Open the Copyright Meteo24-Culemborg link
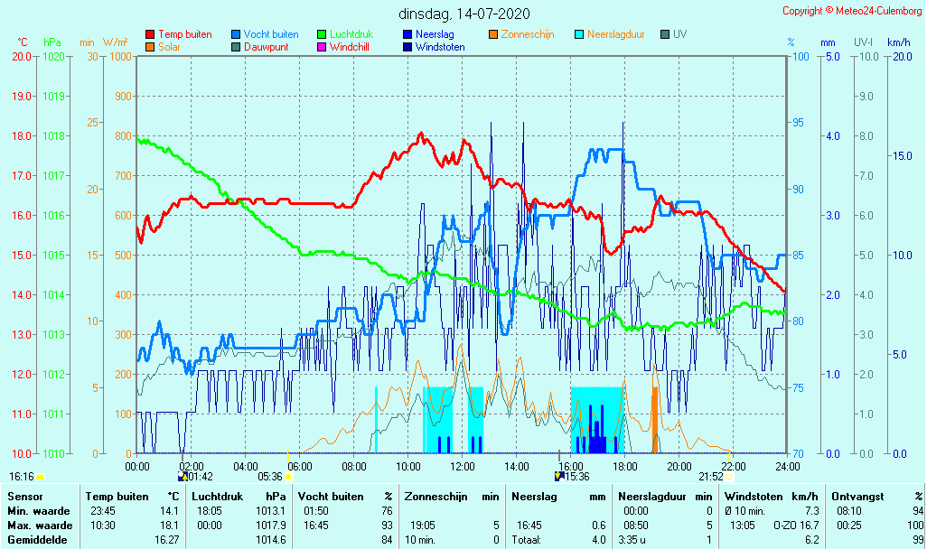Screen dimensions: 927x549 [x=852, y=11]
